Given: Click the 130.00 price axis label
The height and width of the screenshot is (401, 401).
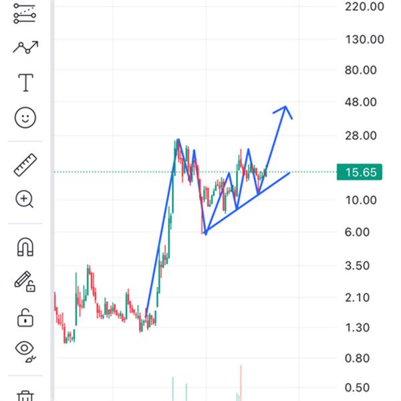Looking at the screenshot, I should pos(364,39).
